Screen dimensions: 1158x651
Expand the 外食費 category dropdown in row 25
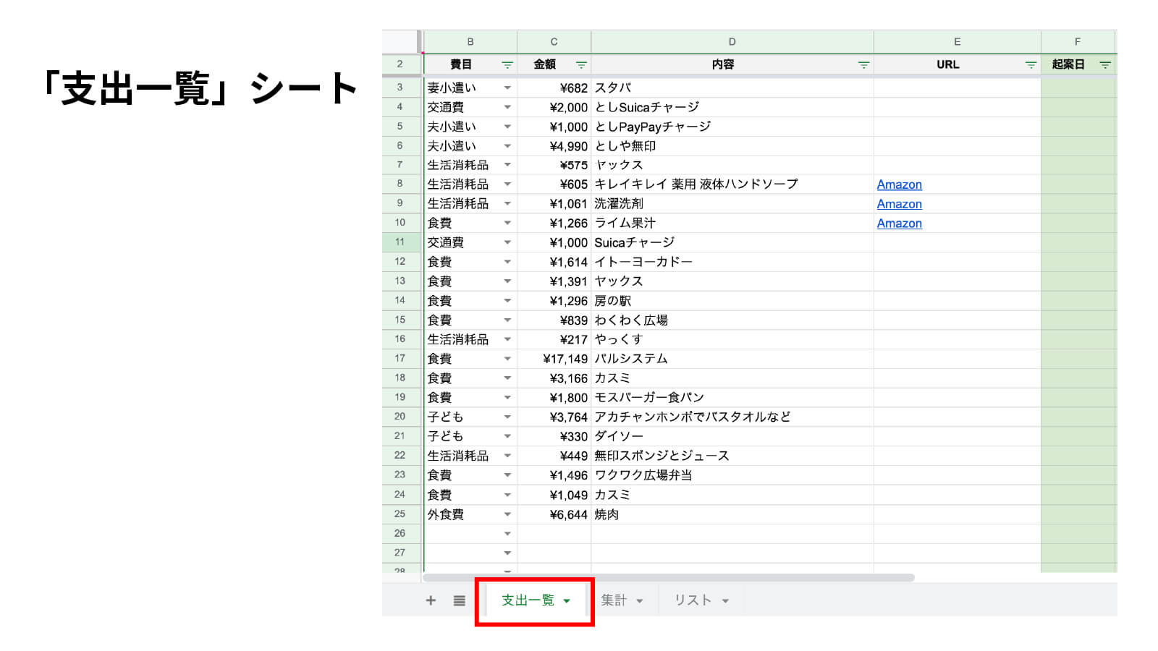click(507, 515)
